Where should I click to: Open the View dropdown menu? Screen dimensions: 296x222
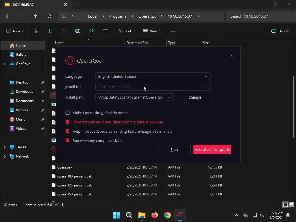152,31
